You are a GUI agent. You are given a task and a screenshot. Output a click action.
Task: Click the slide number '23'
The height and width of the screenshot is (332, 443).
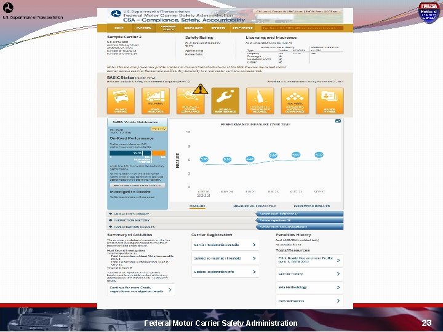point(426,323)
